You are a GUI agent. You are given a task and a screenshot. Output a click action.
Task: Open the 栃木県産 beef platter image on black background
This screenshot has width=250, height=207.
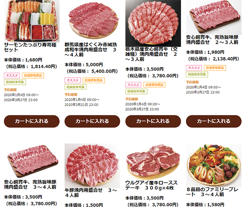(153, 23)
